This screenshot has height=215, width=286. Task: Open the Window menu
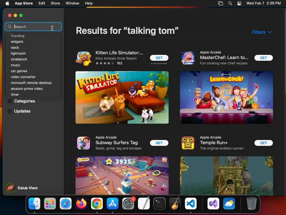(72, 3)
